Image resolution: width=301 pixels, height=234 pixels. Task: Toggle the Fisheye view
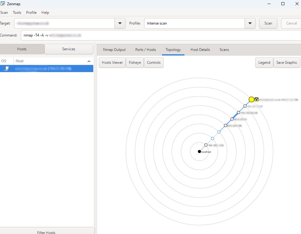[x=135, y=63]
